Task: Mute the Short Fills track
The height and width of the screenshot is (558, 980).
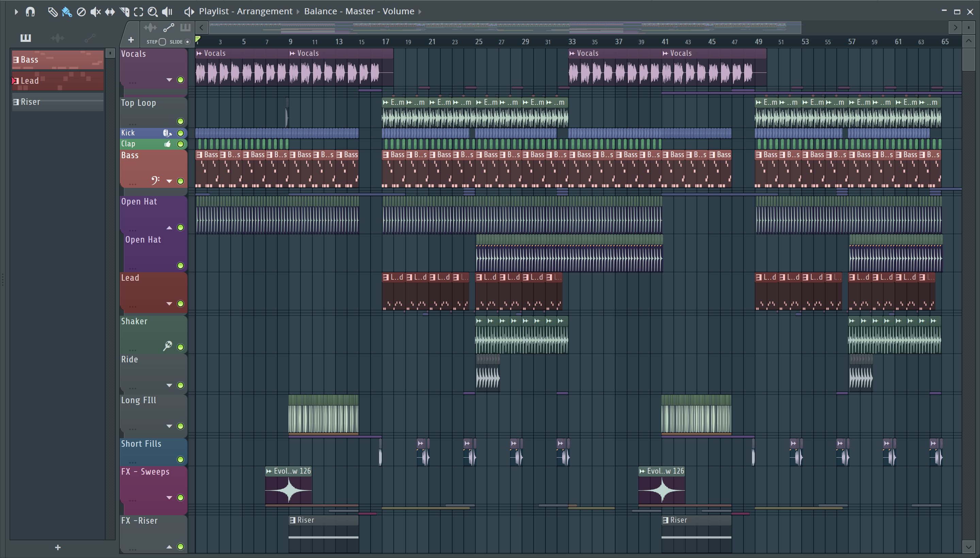Action: [180, 459]
